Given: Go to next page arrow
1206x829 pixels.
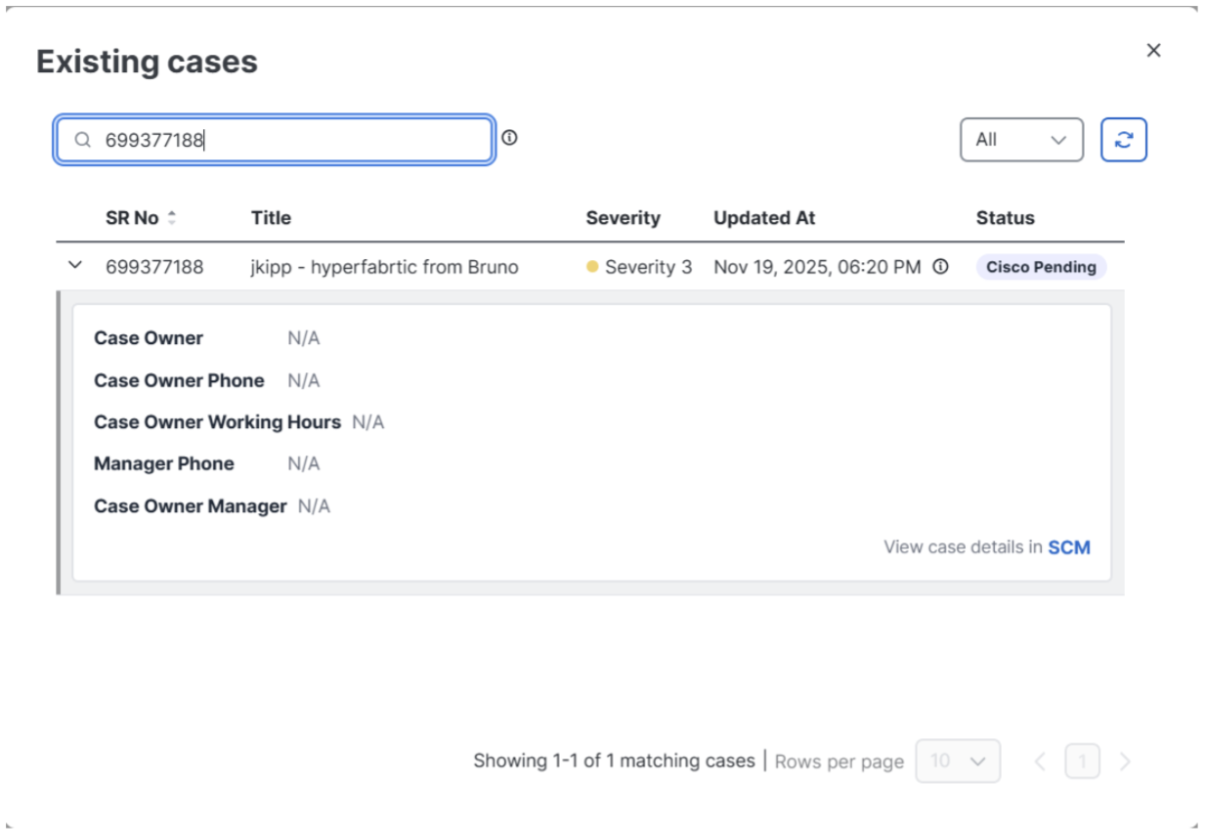Looking at the screenshot, I should 1124,762.
